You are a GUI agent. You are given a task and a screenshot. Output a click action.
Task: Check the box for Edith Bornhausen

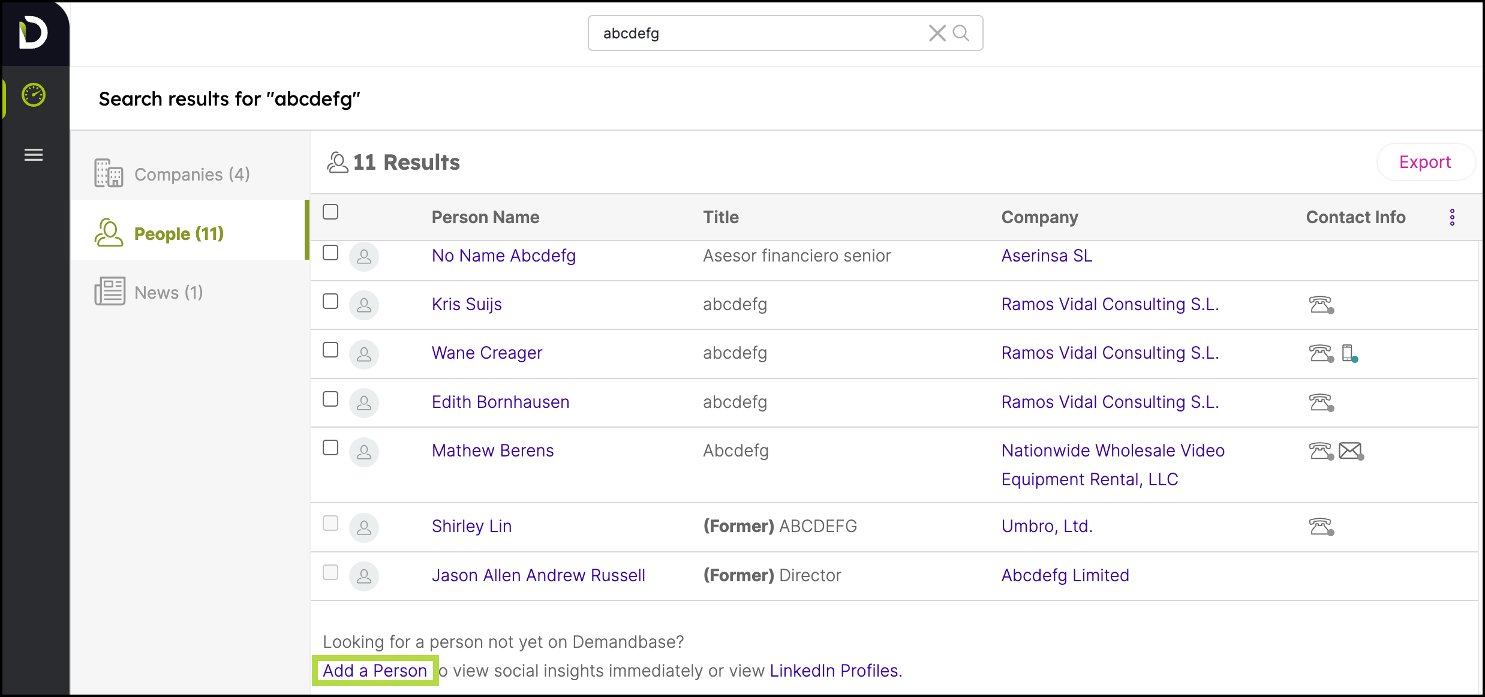[x=330, y=399]
